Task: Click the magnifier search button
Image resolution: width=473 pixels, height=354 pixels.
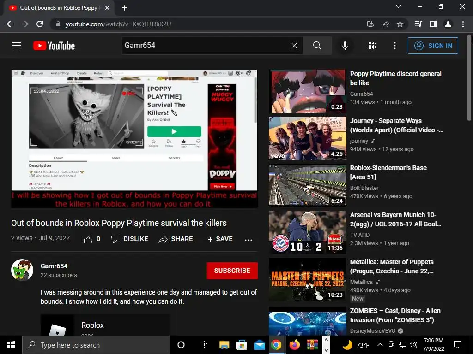Action: pos(317,46)
